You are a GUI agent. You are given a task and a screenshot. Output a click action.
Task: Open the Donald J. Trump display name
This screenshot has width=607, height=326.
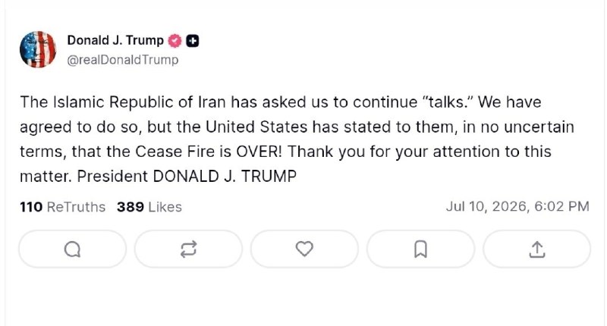point(115,40)
